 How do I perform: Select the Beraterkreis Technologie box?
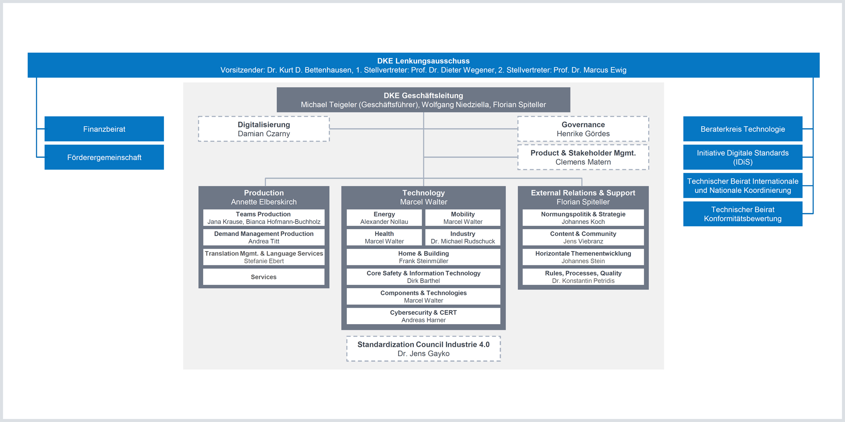(x=743, y=129)
